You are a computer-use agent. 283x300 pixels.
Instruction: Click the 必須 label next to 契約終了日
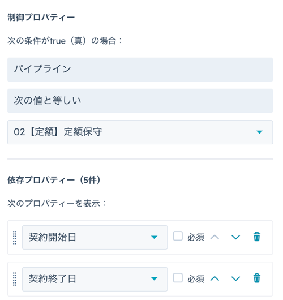(196, 279)
